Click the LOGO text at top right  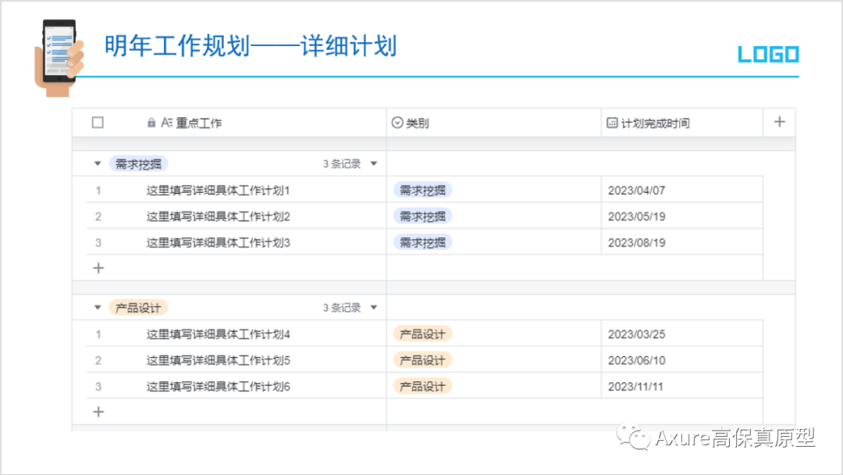768,54
